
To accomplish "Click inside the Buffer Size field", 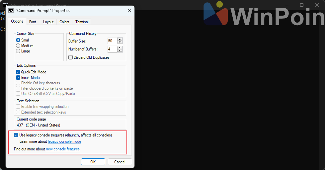I will [x=112, y=41].
